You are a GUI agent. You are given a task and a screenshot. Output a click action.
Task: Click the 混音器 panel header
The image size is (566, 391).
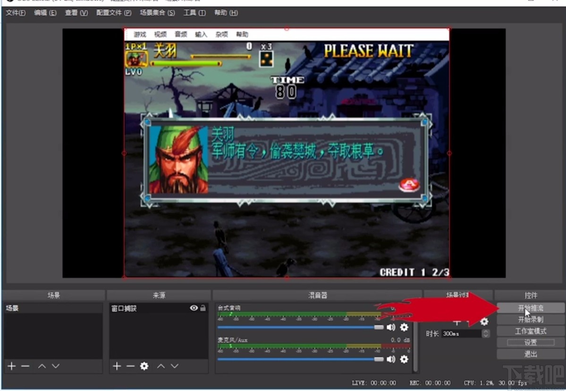point(318,295)
